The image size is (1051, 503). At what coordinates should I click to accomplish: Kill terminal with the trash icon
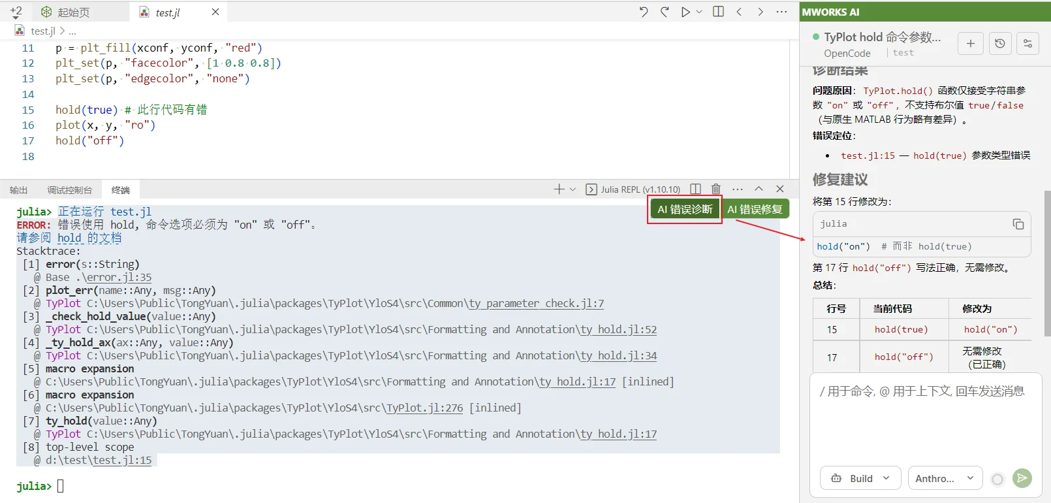[716, 189]
